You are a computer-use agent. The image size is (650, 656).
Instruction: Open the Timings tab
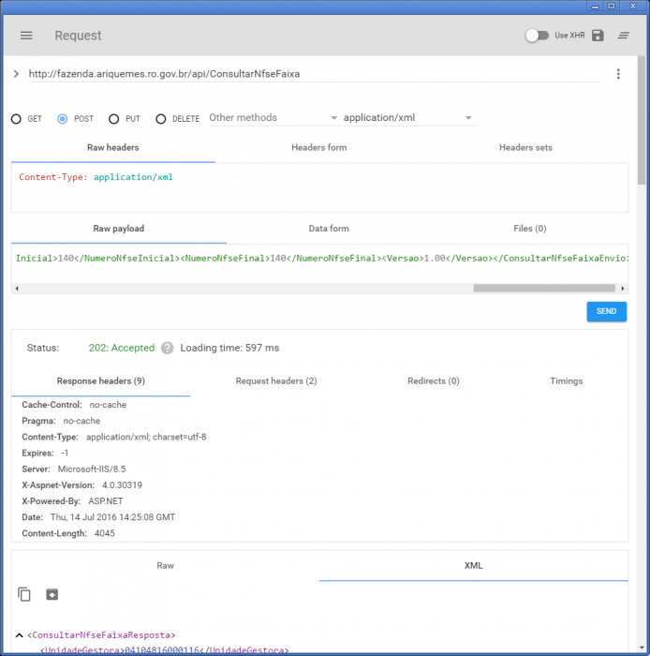pos(566,381)
